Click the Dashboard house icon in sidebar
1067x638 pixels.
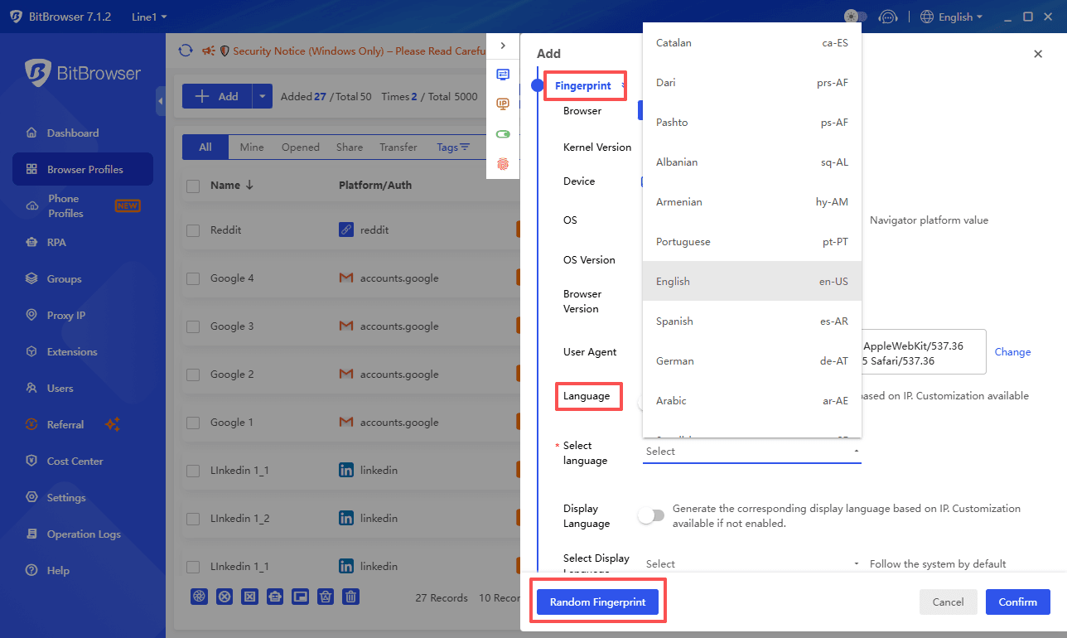[x=31, y=133]
